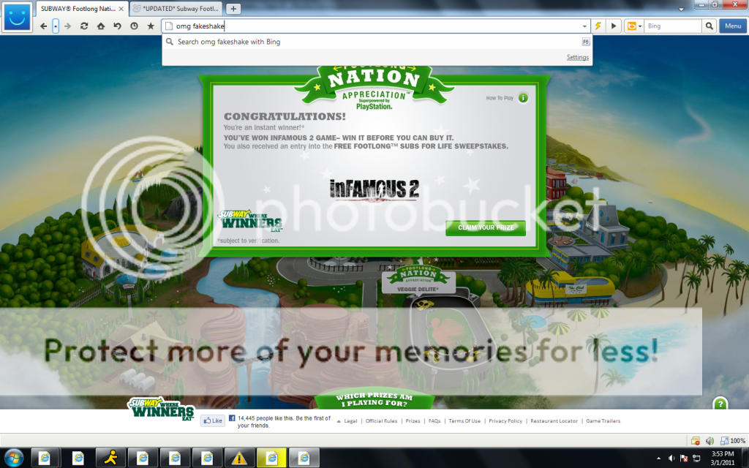Open the history clock icon
The image size is (749, 468).
(135, 26)
